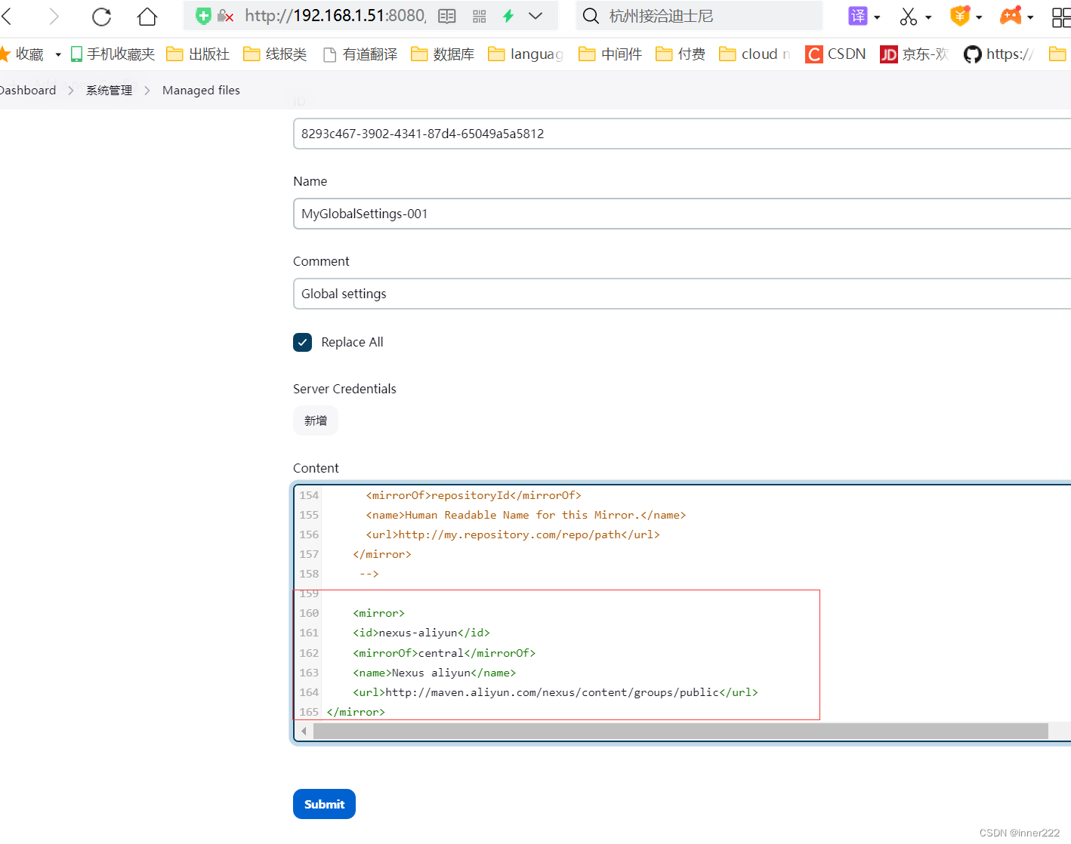Image resolution: width=1071 pixels, height=844 pixels.
Task: Click Managed files breadcrumb link
Action: click(x=201, y=90)
